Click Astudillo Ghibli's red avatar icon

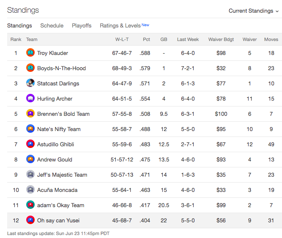[30, 144]
